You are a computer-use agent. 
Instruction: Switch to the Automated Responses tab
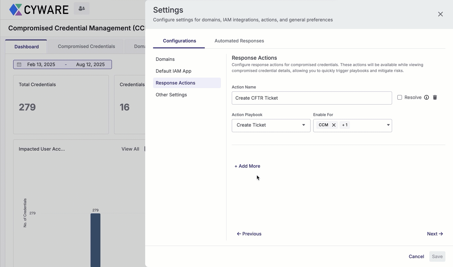tap(239, 41)
